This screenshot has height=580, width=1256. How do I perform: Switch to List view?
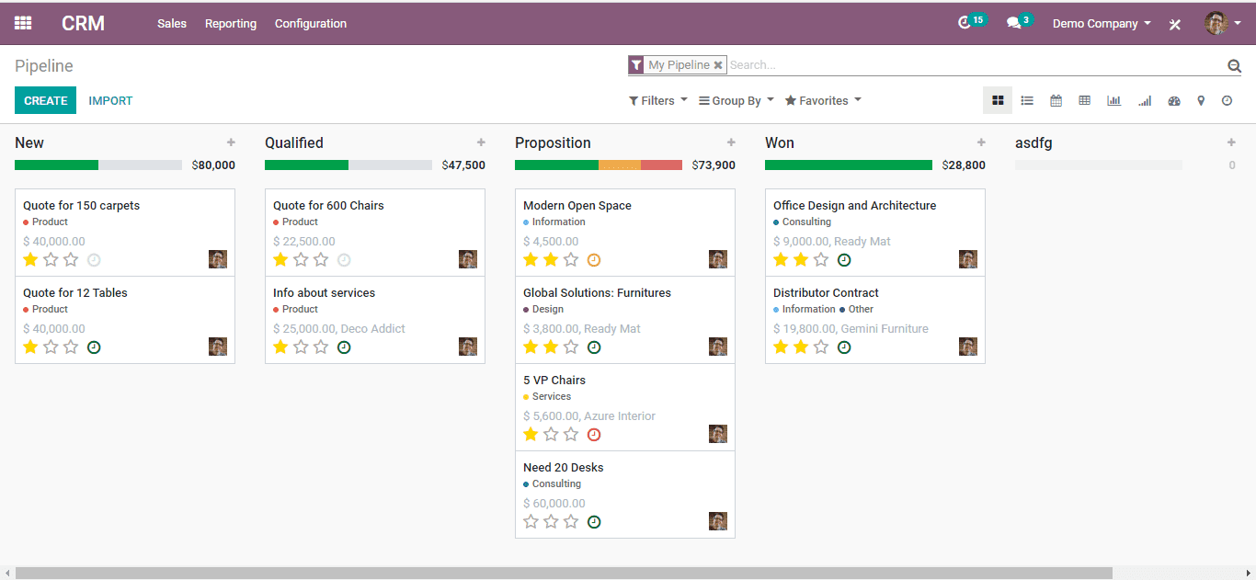[x=1027, y=101]
